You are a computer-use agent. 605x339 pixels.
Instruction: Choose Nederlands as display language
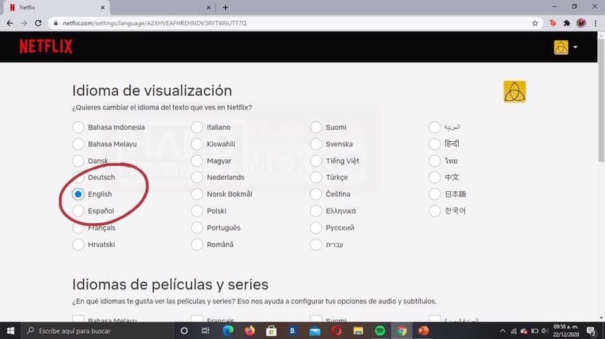197,178
